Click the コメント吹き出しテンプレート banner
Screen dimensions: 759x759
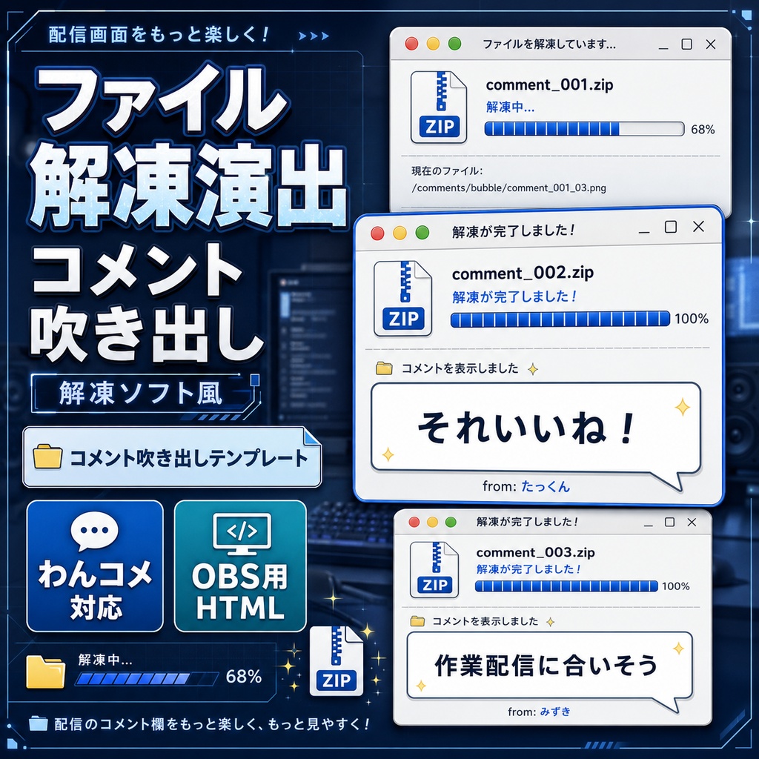point(172,457)
